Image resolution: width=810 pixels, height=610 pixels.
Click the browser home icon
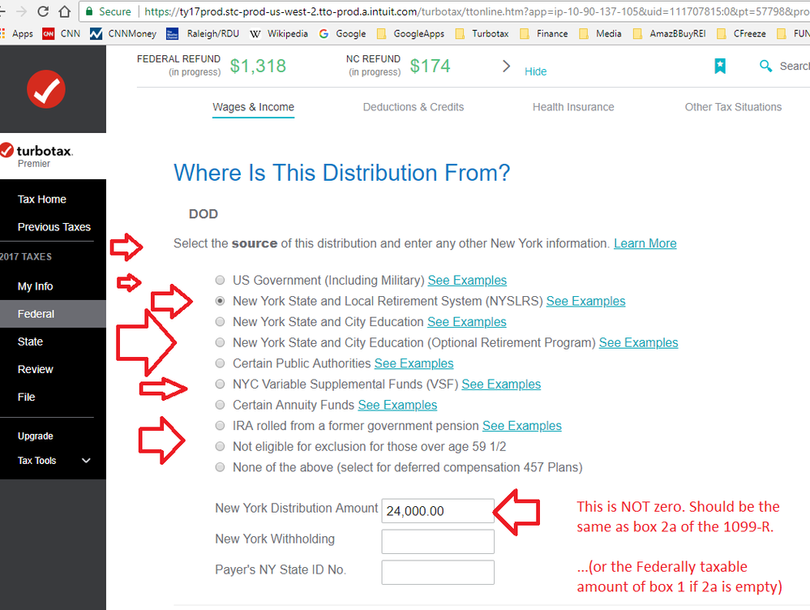coord(65,11)
